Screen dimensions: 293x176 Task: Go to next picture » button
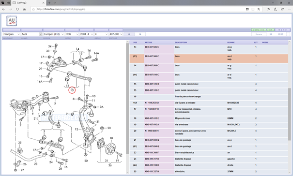[x=140, y=34]
